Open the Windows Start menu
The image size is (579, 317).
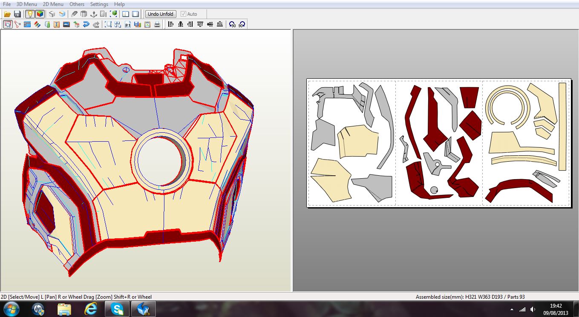tap(11, 309)
